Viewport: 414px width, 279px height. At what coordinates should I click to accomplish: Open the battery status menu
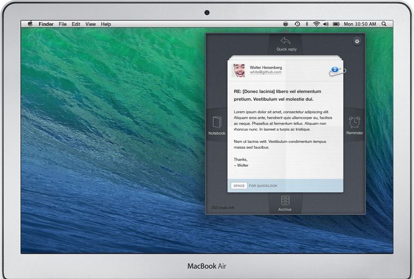[x=336, y=24]
